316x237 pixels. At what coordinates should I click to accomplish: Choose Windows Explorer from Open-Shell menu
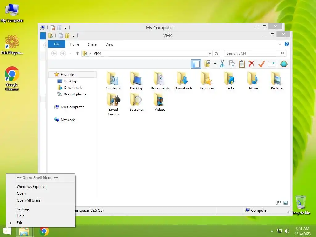point(31,187)
